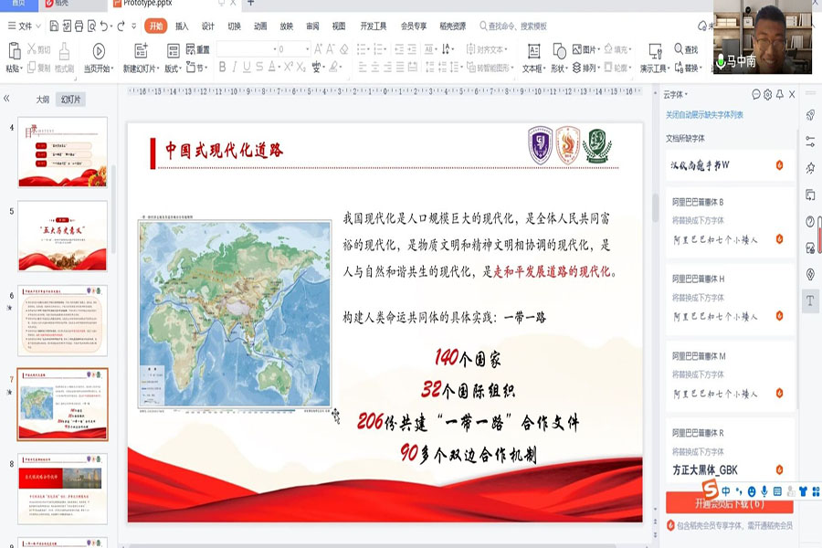Click link to close auto-show missing fonts list
This screenshot has height=548, width=822.
click(x=704, y=115)
